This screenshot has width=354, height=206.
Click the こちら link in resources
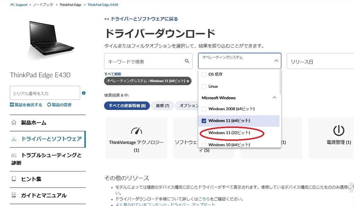point(204,199)
